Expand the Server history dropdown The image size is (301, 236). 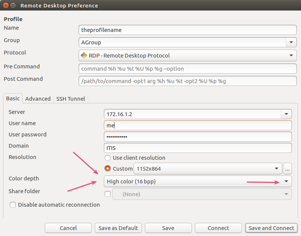click(x=286, y=114)
